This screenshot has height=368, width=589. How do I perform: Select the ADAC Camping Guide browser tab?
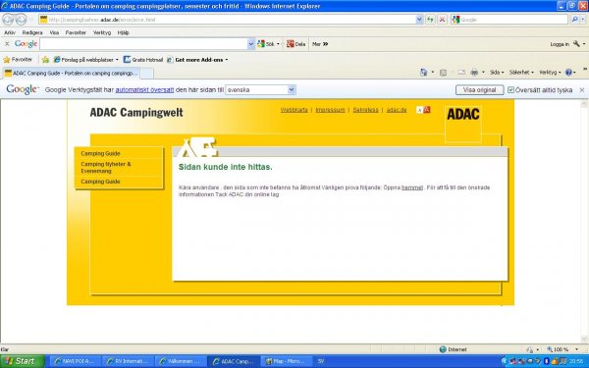tap(72, 74)
